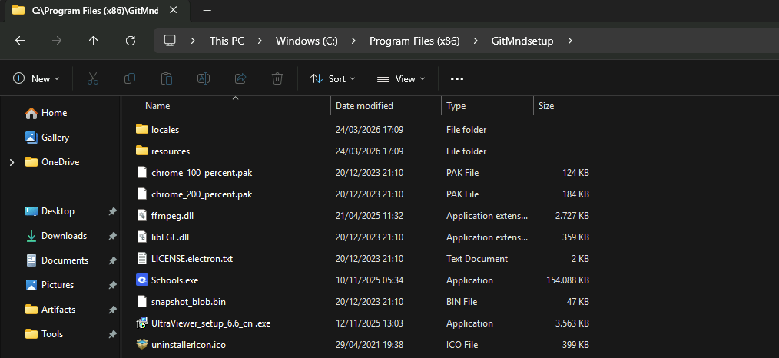Click the Cut scissors icon in toolbar

click(93, 78)
